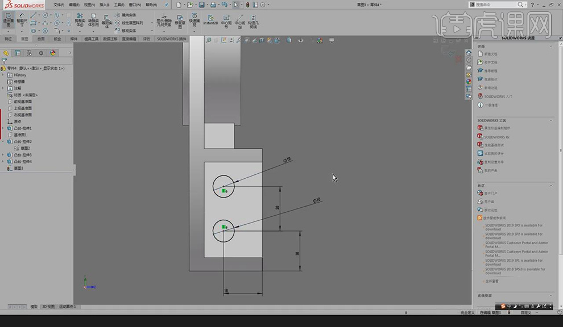Screen dimensions: 563x327
Task: Click the Exit Sketch (退出草图) icon
Action: click(8, 19)
